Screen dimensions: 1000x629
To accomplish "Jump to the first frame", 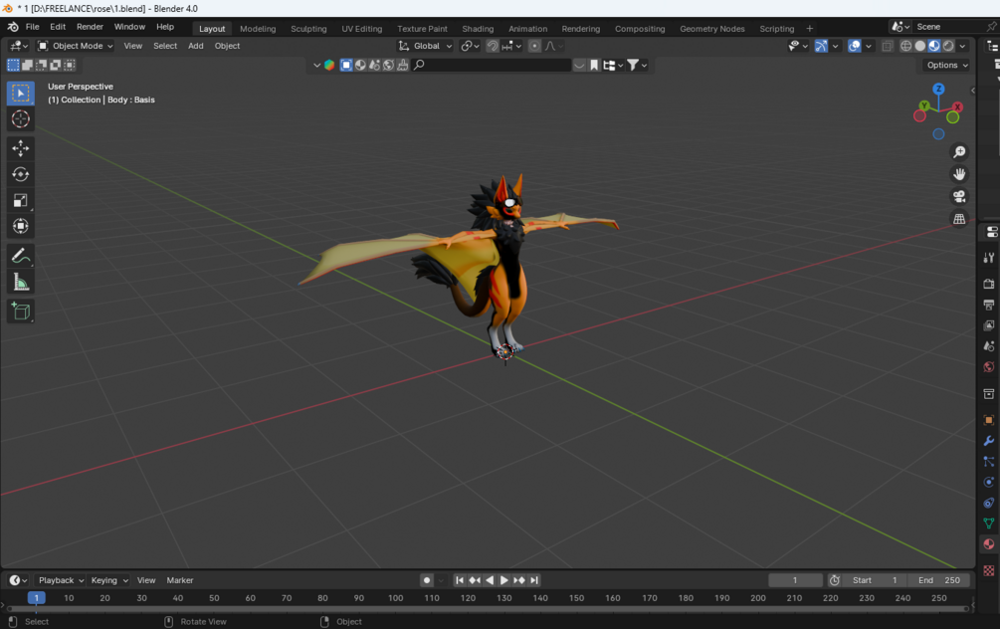I will coord(459,580).
